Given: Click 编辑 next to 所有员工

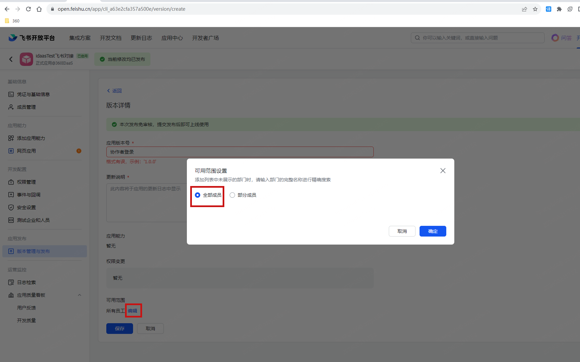Looking at the screenshot, I should point(132,311).
